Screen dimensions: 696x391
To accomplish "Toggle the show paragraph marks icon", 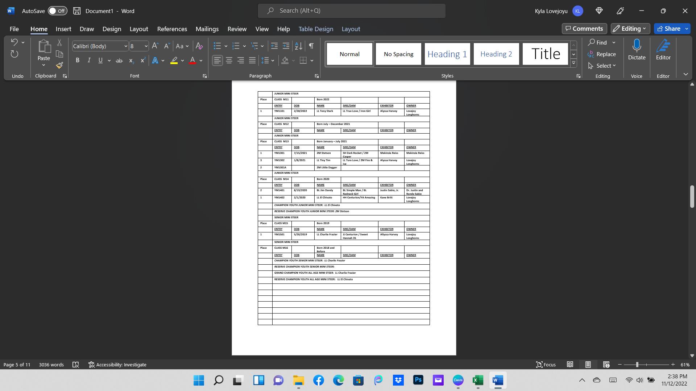I will tap(311, 46).
